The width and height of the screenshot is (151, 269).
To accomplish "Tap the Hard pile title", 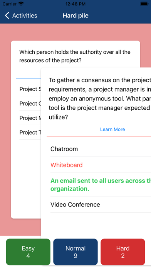I will 75,15.
